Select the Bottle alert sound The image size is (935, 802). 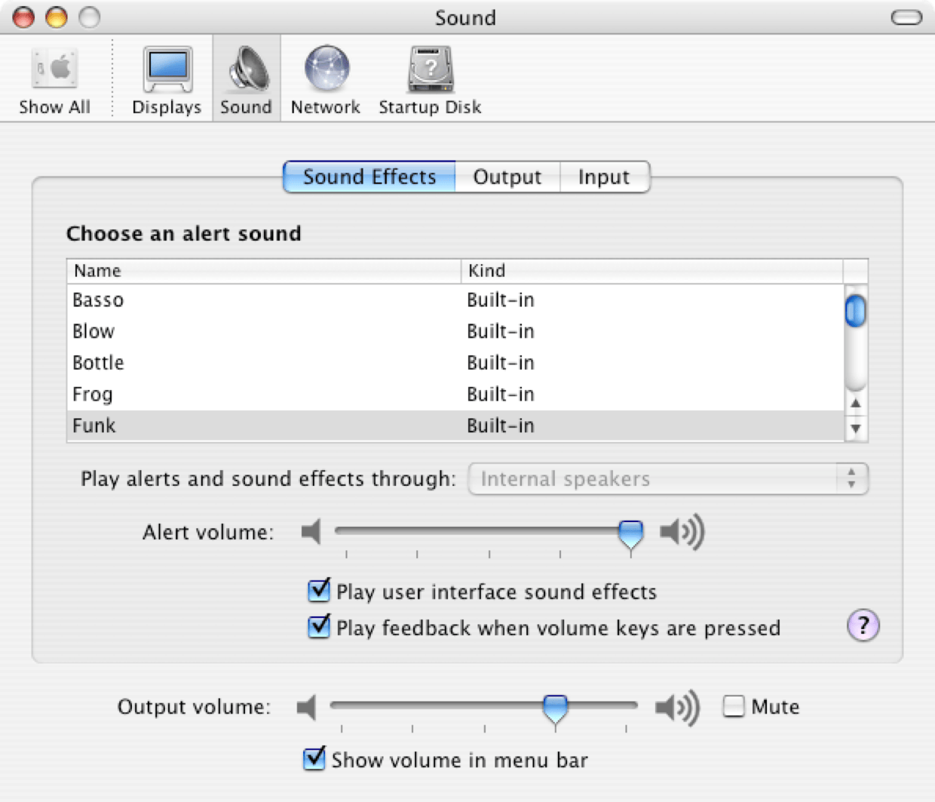tap(455, 363)
